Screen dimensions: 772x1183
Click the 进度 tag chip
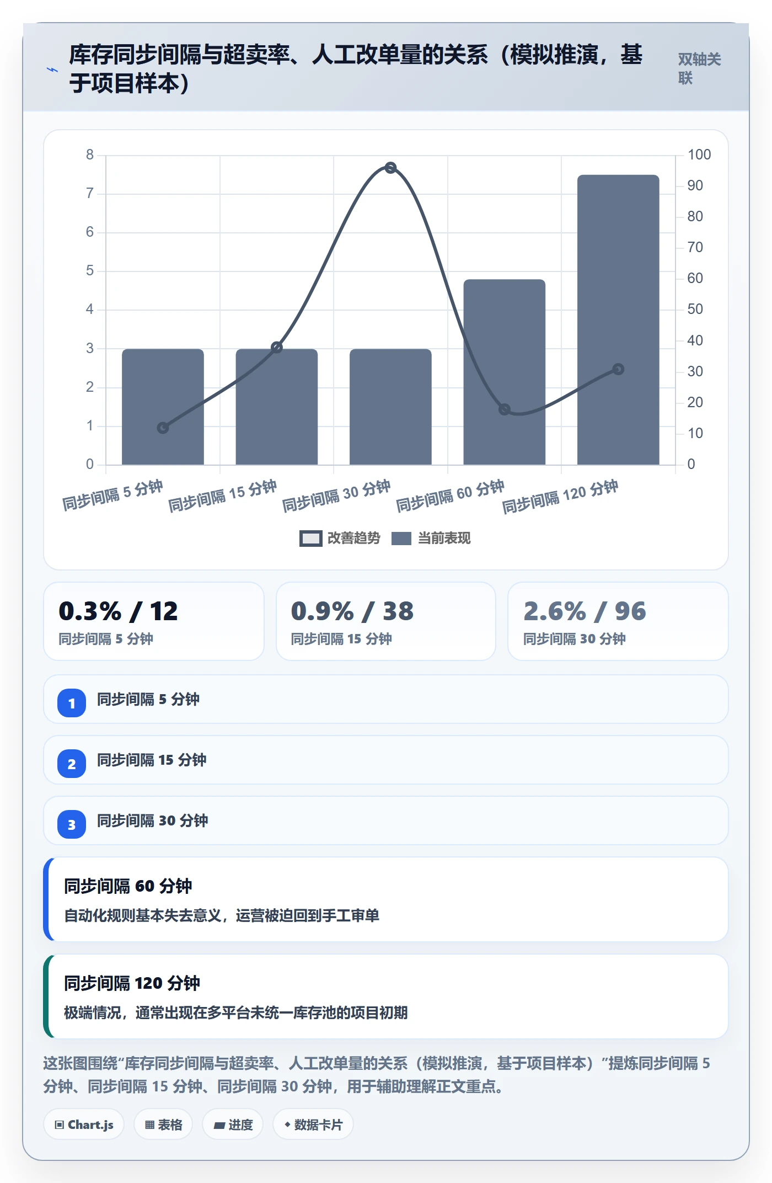point(233,1125)
